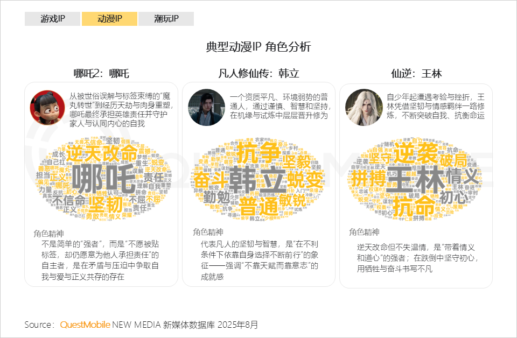
Task: Click the Nezha character avatar
Action: [47, 108]
